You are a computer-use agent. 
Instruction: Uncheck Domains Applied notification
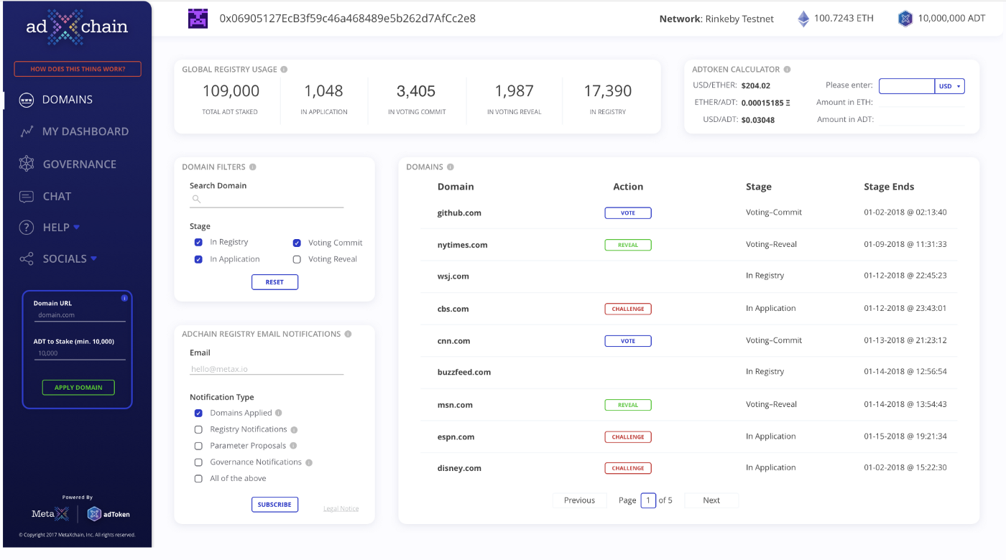click(198, 413)
